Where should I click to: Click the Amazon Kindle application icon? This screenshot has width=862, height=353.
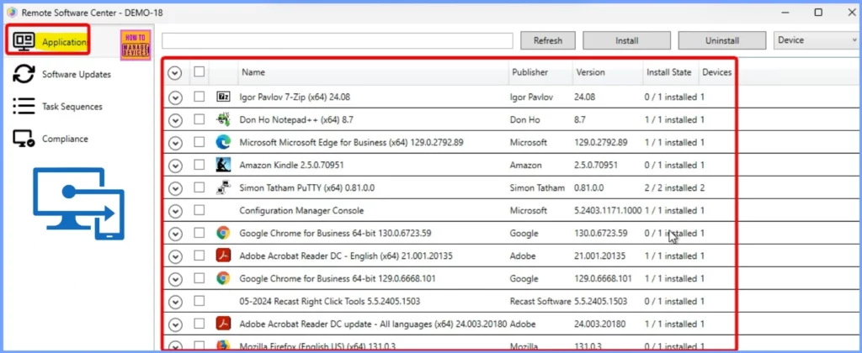[222, 165]
